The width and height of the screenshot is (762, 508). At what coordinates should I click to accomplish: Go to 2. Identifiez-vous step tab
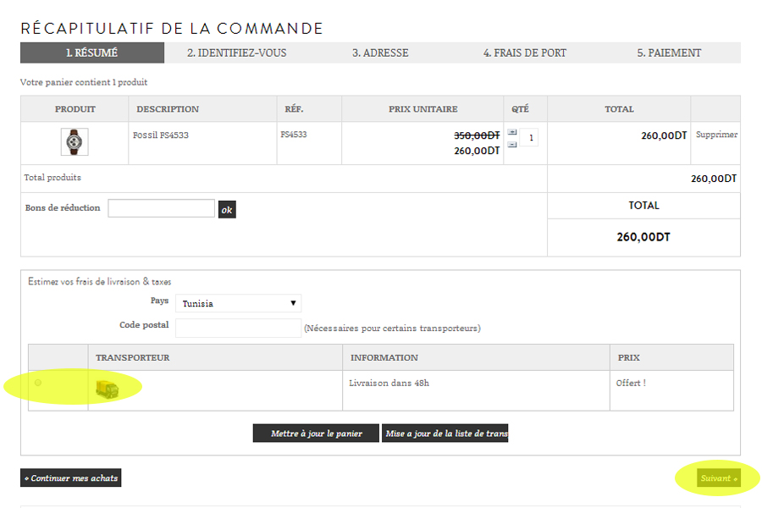coord(236,52)
